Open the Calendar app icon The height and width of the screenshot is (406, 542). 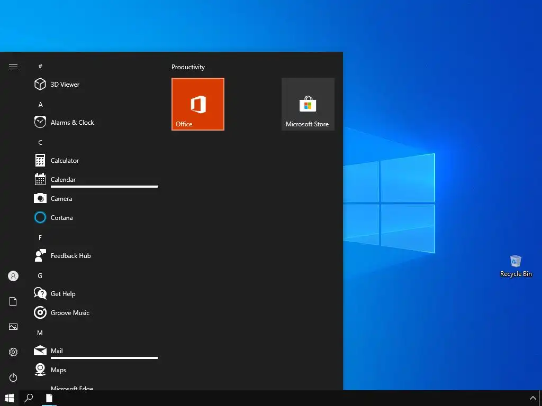(40, 179)
